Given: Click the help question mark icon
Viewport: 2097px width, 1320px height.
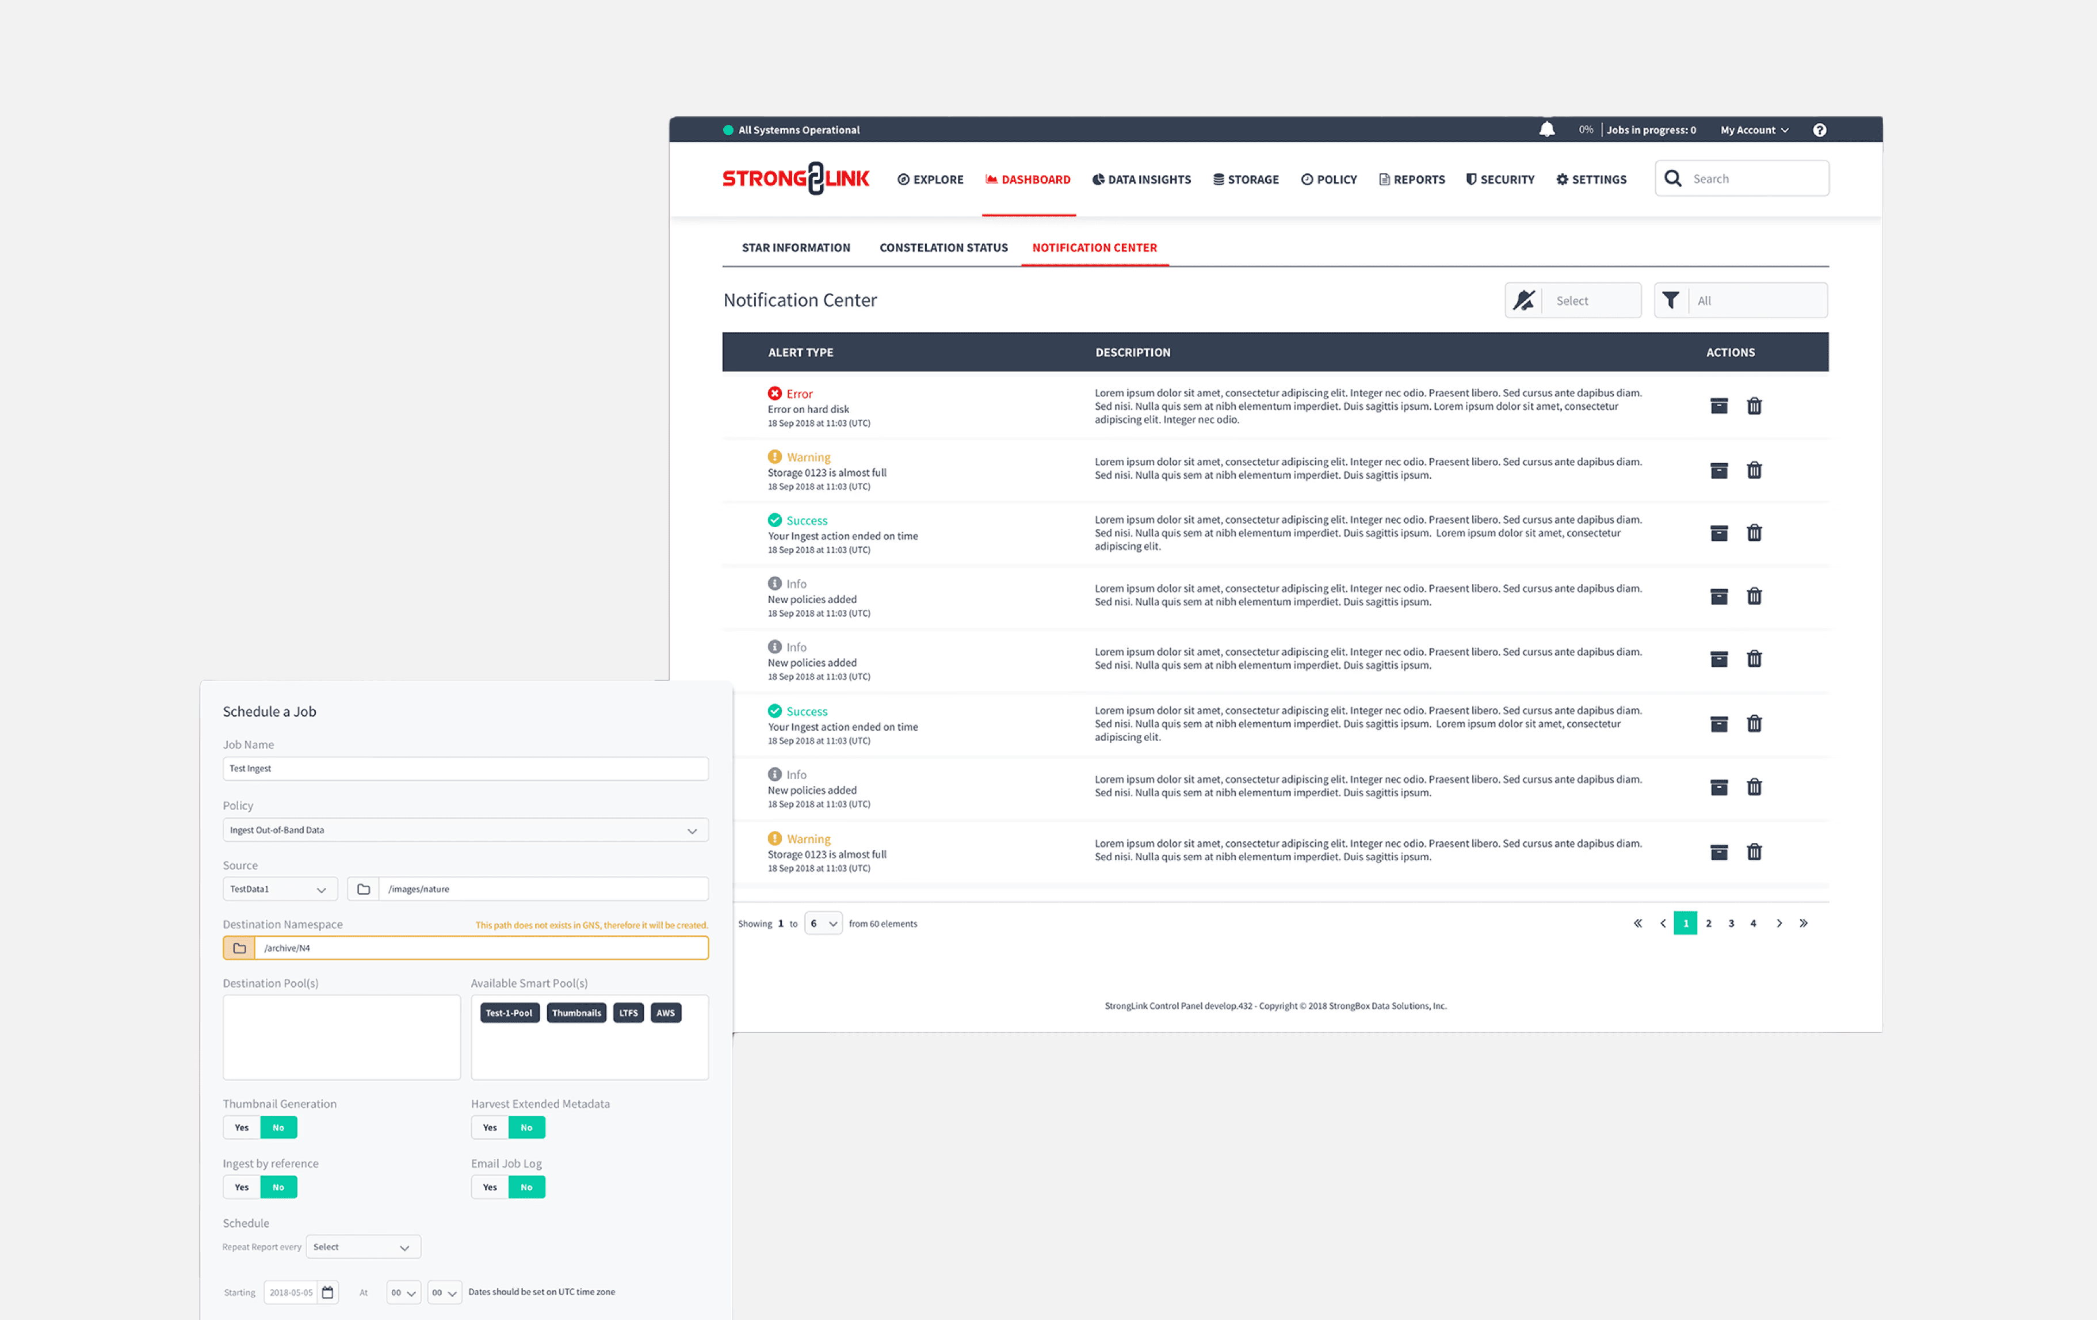Looking at the screenshot, I should pyautogui.click(x=1819, y=130).
